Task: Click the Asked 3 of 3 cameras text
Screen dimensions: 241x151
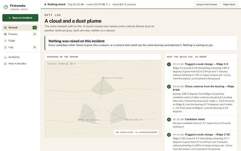Action: [x=124, y=4]
